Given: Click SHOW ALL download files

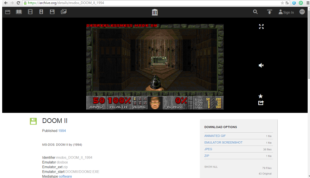Looking at the screenshot, I should (211, 167).
